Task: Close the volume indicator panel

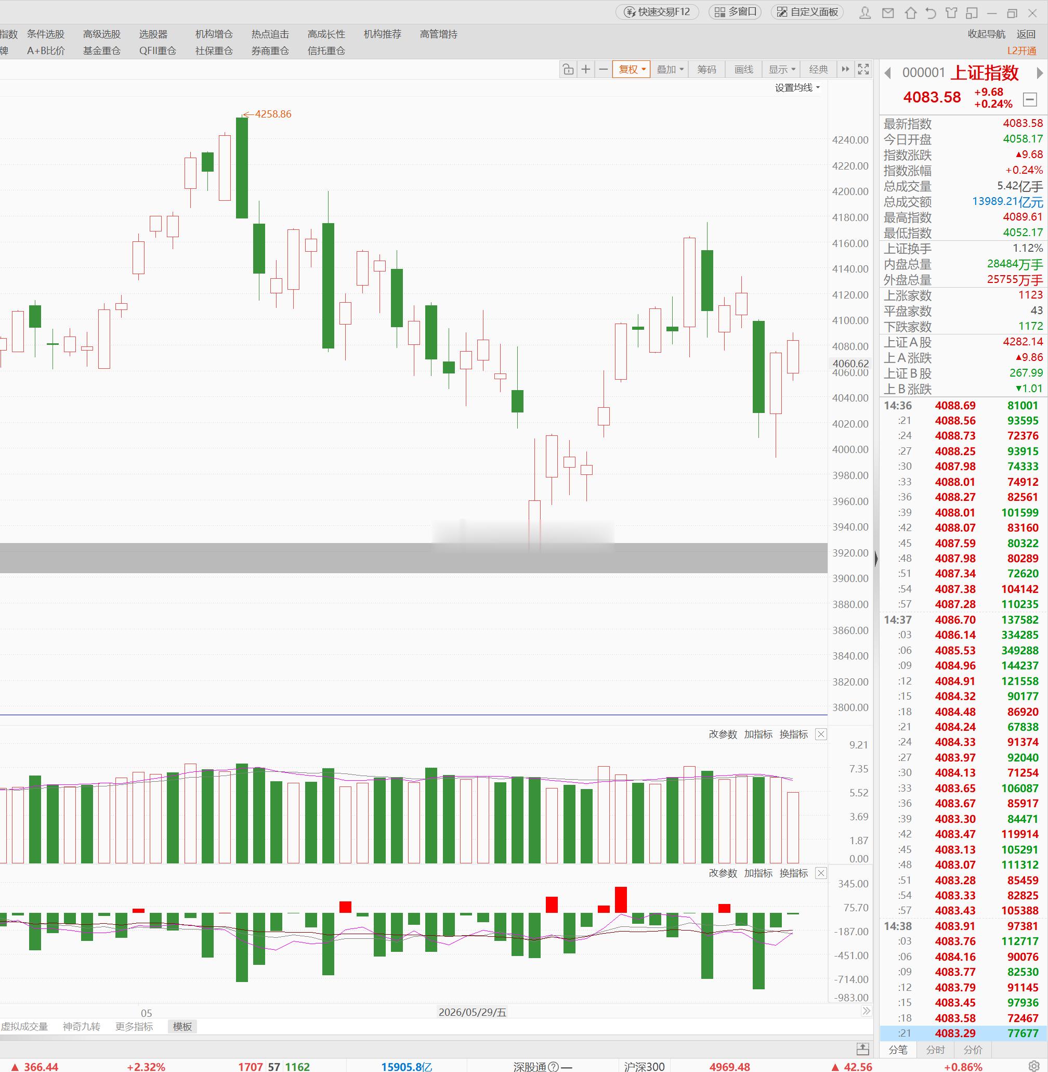Action: pos(821,734)
